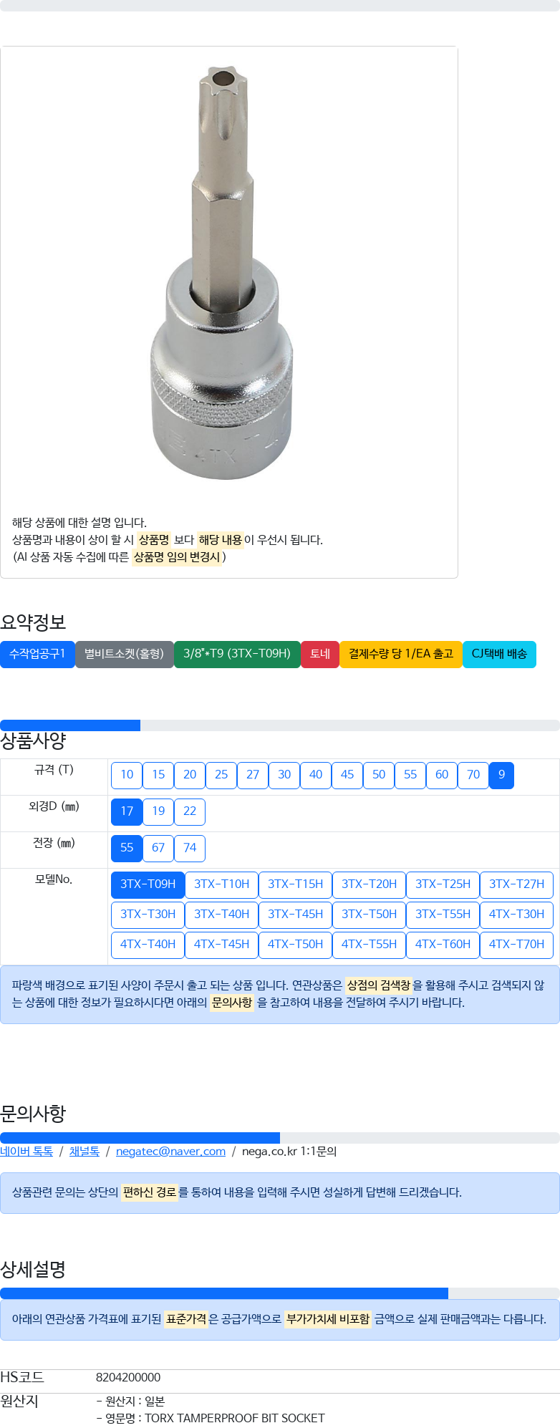Select size T 10 option

127,775
